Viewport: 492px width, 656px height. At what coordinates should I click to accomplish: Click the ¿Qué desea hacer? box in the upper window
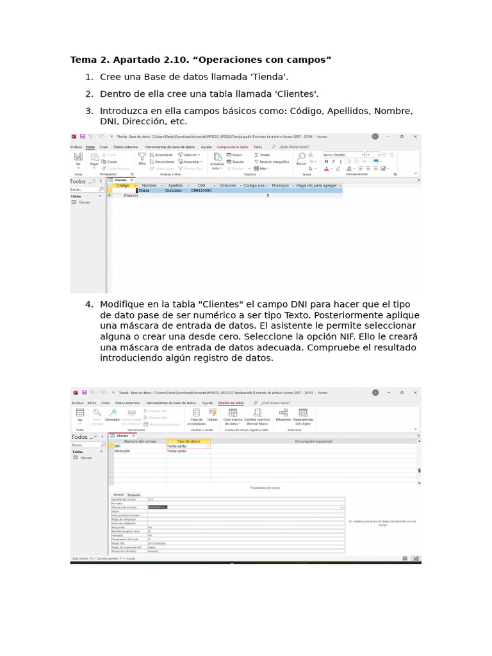(x=295, y=147)
